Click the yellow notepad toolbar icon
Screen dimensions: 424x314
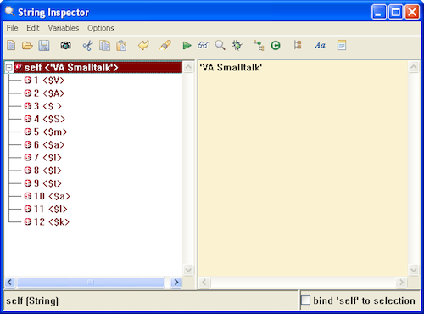tap(342, 45)
